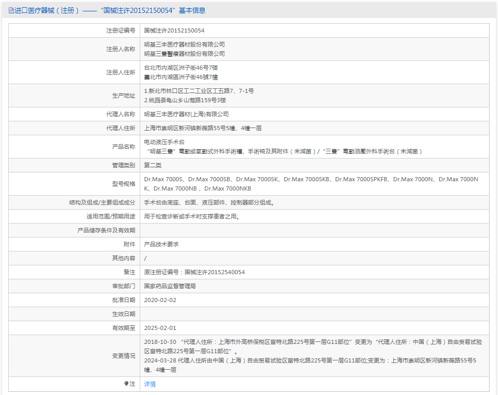Click the structure description 手术台由底座 text
The width and height of the screenshot is (498, 395).
coord(209,202)
